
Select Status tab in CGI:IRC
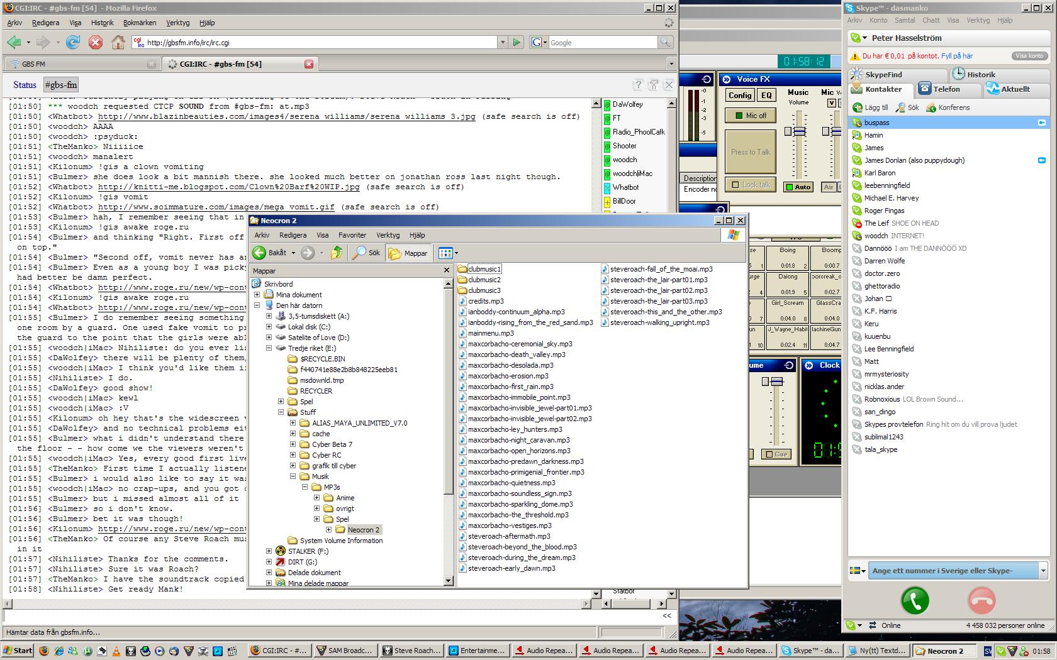pyautogui.click(x=25, y=85)
